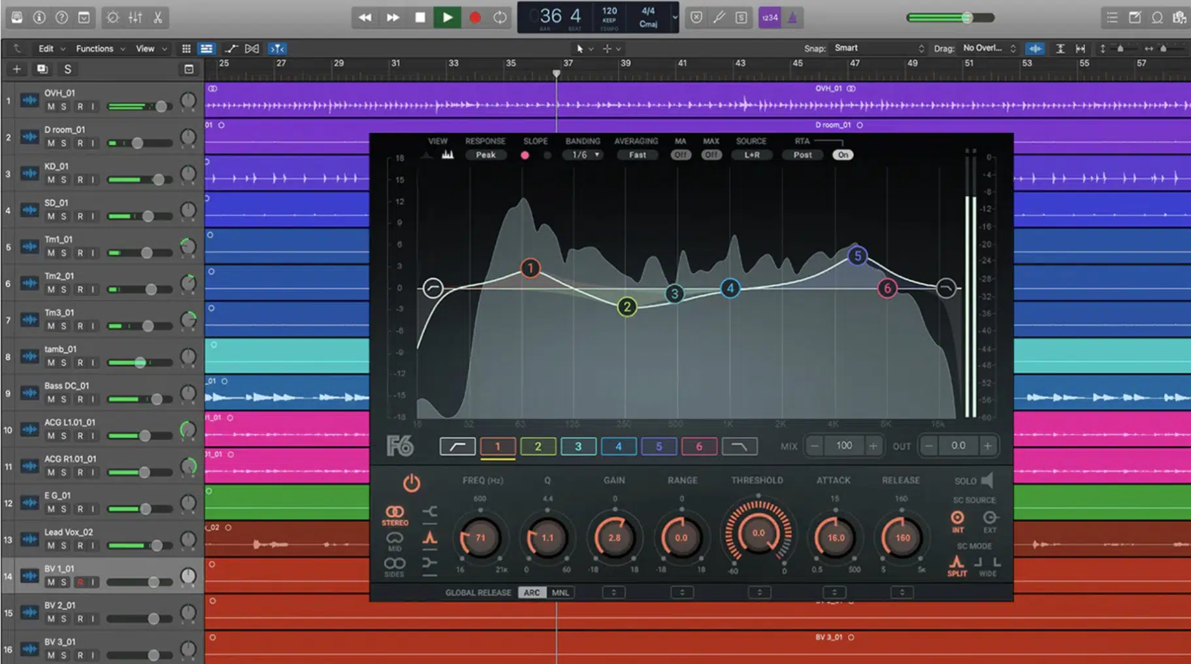Open the List Editors icon
1191x664 pixels.
coord(1112,18)
